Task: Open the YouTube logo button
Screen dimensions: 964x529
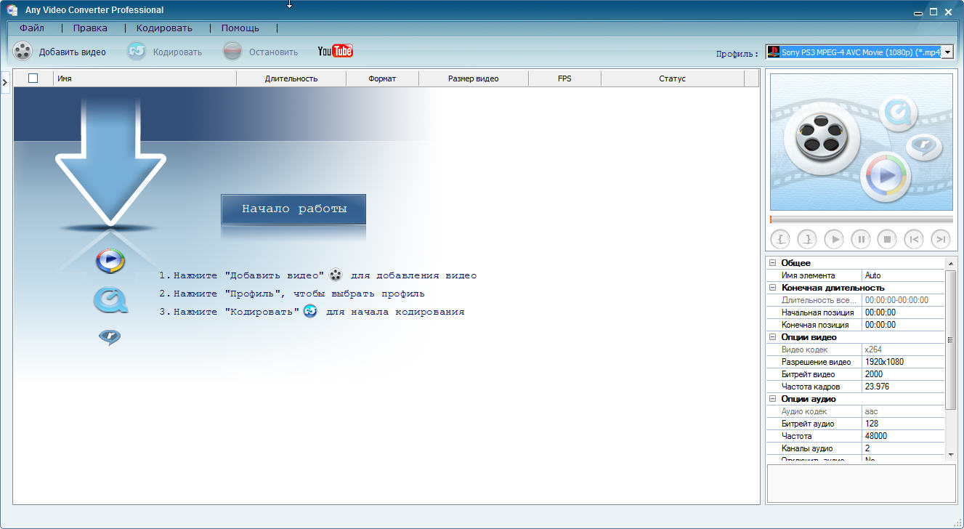Action: [335, 51]
